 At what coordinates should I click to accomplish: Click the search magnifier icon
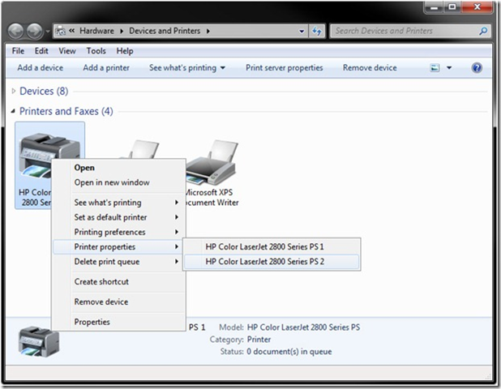(x=483, y=32)
